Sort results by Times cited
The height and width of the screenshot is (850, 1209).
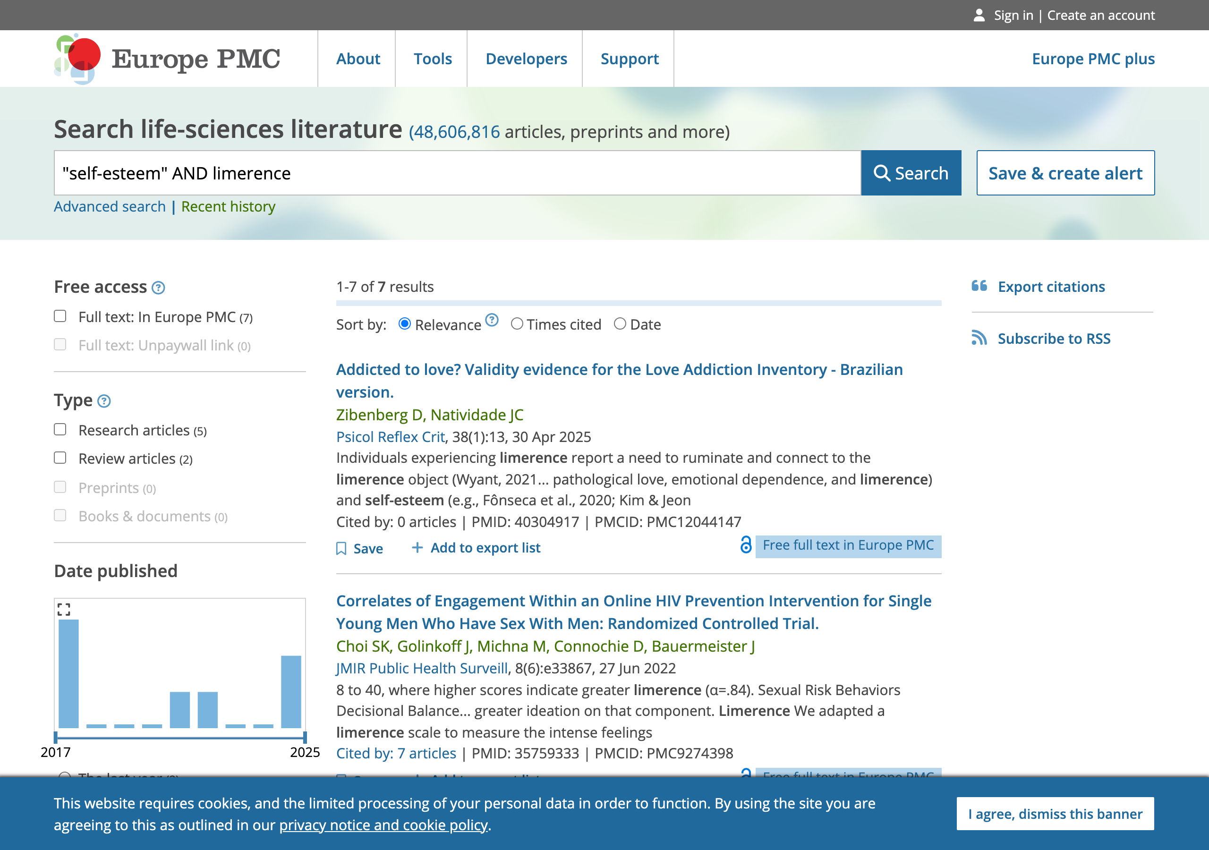517,324
